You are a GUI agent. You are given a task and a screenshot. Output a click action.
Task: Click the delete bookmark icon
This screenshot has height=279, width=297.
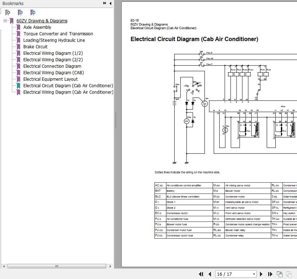(8, 13)
